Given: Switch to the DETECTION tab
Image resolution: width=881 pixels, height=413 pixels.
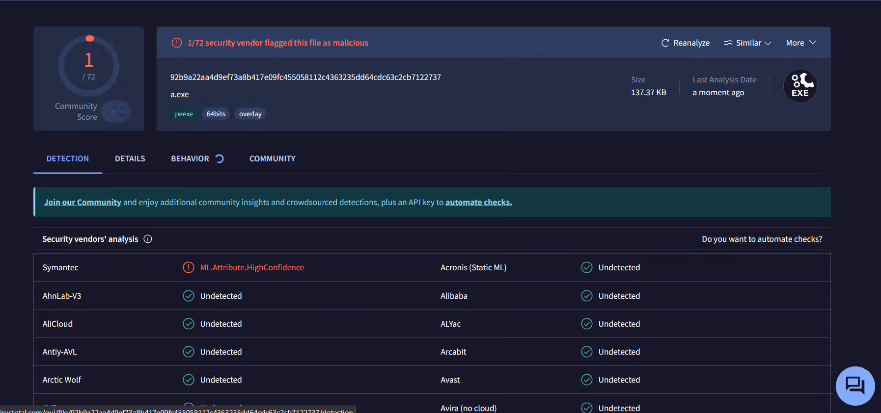Looking at the screenshot, I should click(68, 158).
